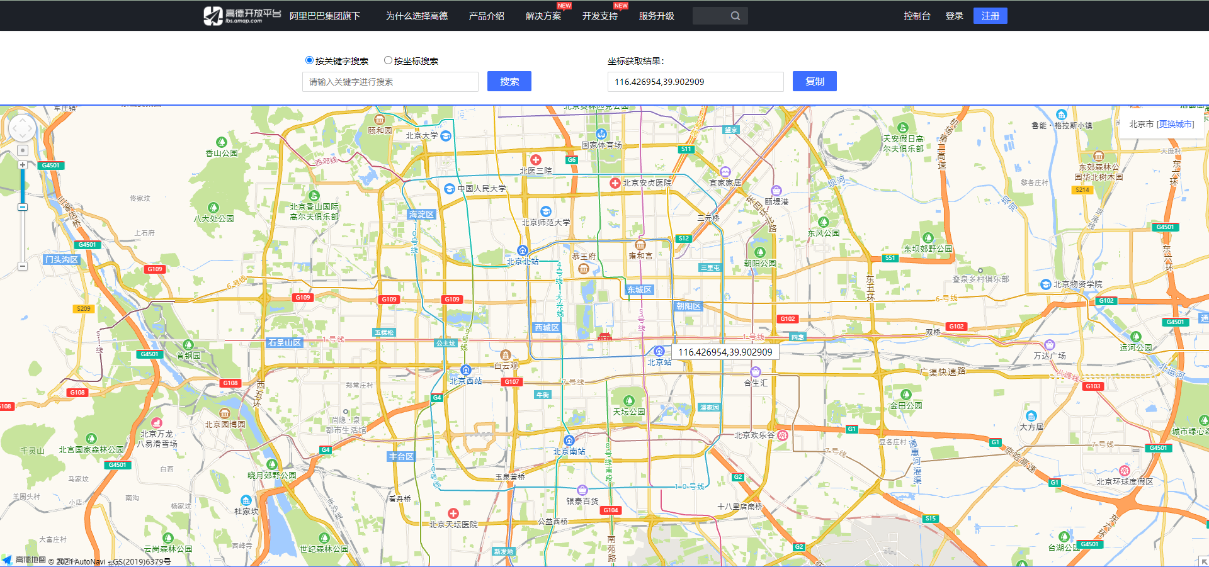Image resolution: width=1209 pixels, height=567 pixels.
Task: Click the Amap open platform logo
Action: pyautogui.click(x=242, y=16)
